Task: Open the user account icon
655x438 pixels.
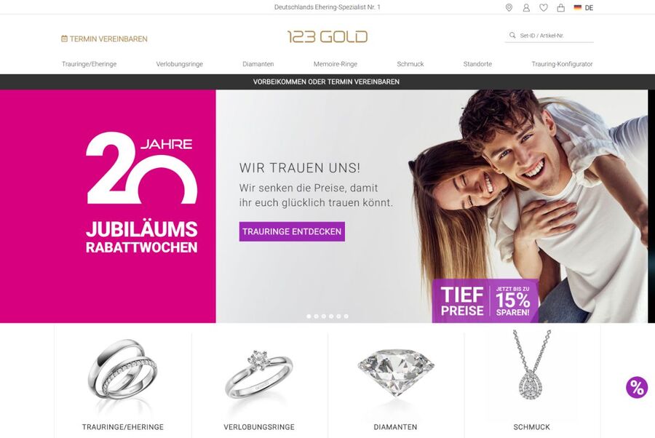Action: [x=526, y=7]
